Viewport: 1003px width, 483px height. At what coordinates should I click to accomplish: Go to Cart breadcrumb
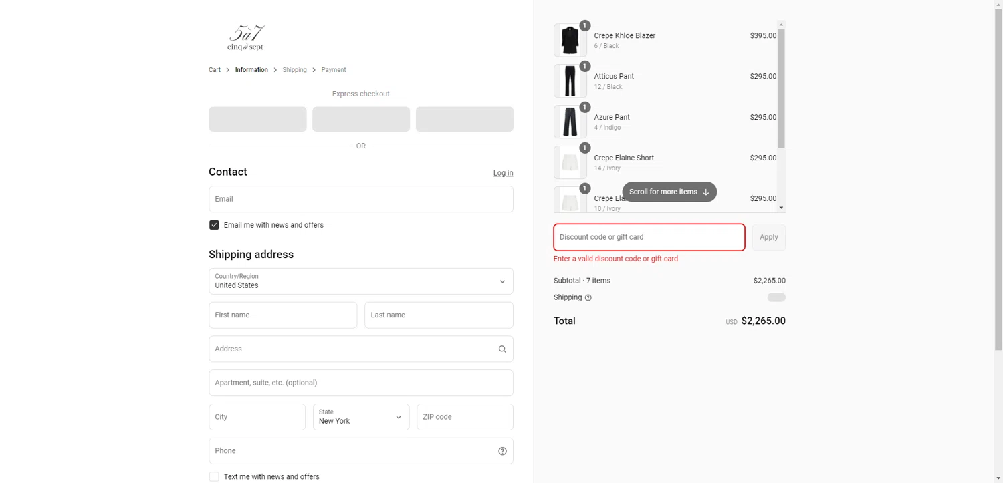(x=215, y=70)
